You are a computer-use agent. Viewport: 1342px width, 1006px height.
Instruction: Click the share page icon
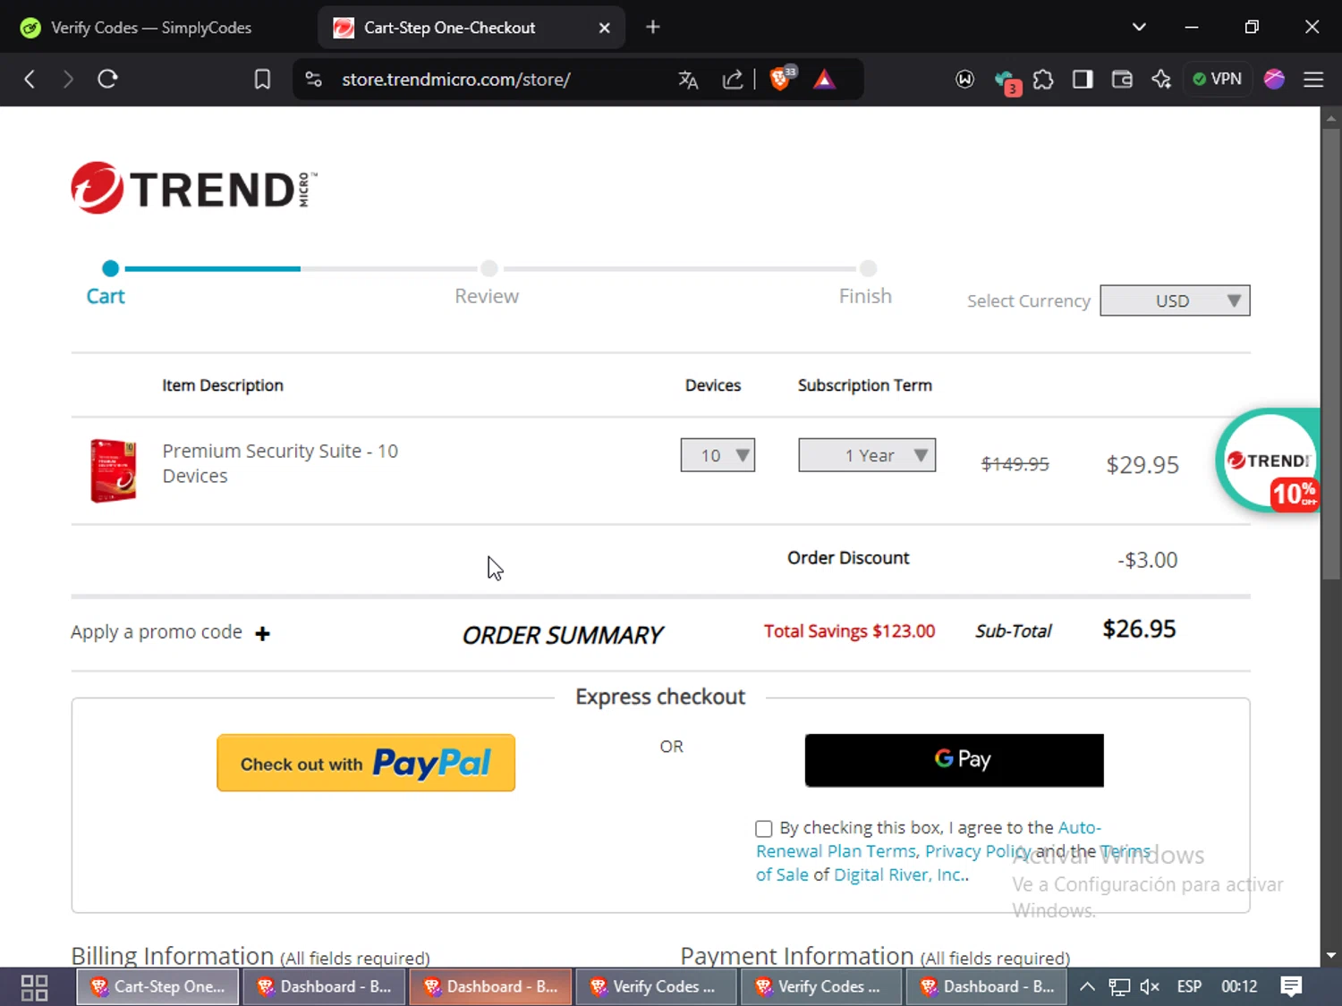[x=733, y=80]
